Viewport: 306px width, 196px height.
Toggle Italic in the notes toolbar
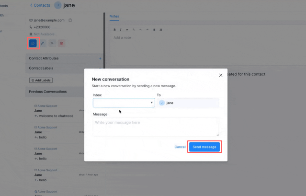tap(121, 30)
